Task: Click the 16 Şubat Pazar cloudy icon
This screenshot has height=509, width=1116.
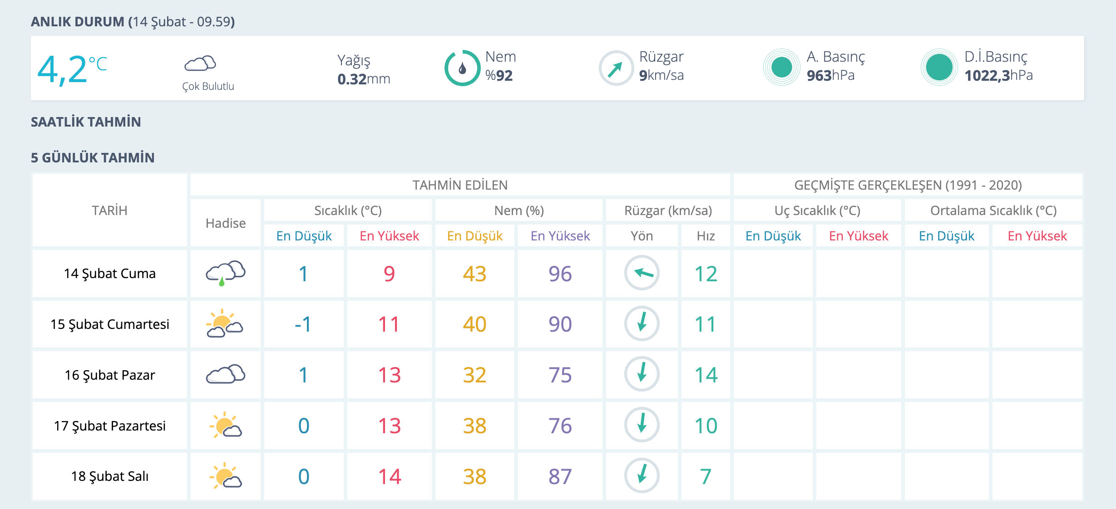Action: pos(225,374)
